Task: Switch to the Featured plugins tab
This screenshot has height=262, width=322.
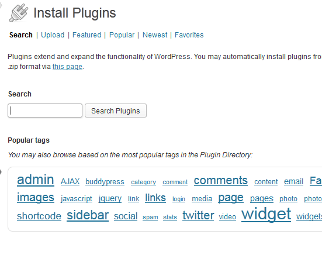Action: point(86,35)
